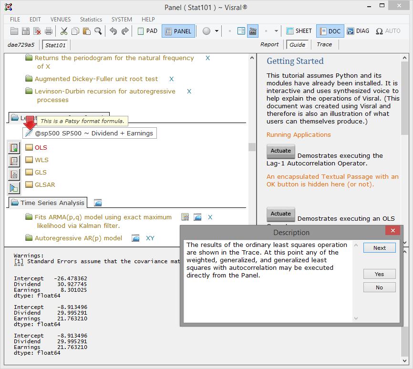The height and width of the screenshot is (369, 413).
Task: Toggle the DOC view button
Action: [x=330, y=31]
